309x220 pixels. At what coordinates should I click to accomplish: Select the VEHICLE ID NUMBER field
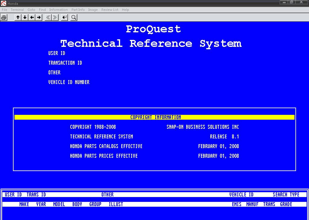pyautogui.click(x=69, y=82)
